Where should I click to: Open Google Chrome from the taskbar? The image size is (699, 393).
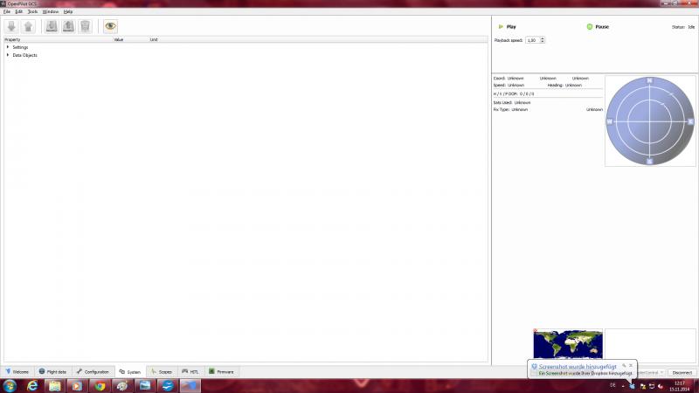[100, 386]
